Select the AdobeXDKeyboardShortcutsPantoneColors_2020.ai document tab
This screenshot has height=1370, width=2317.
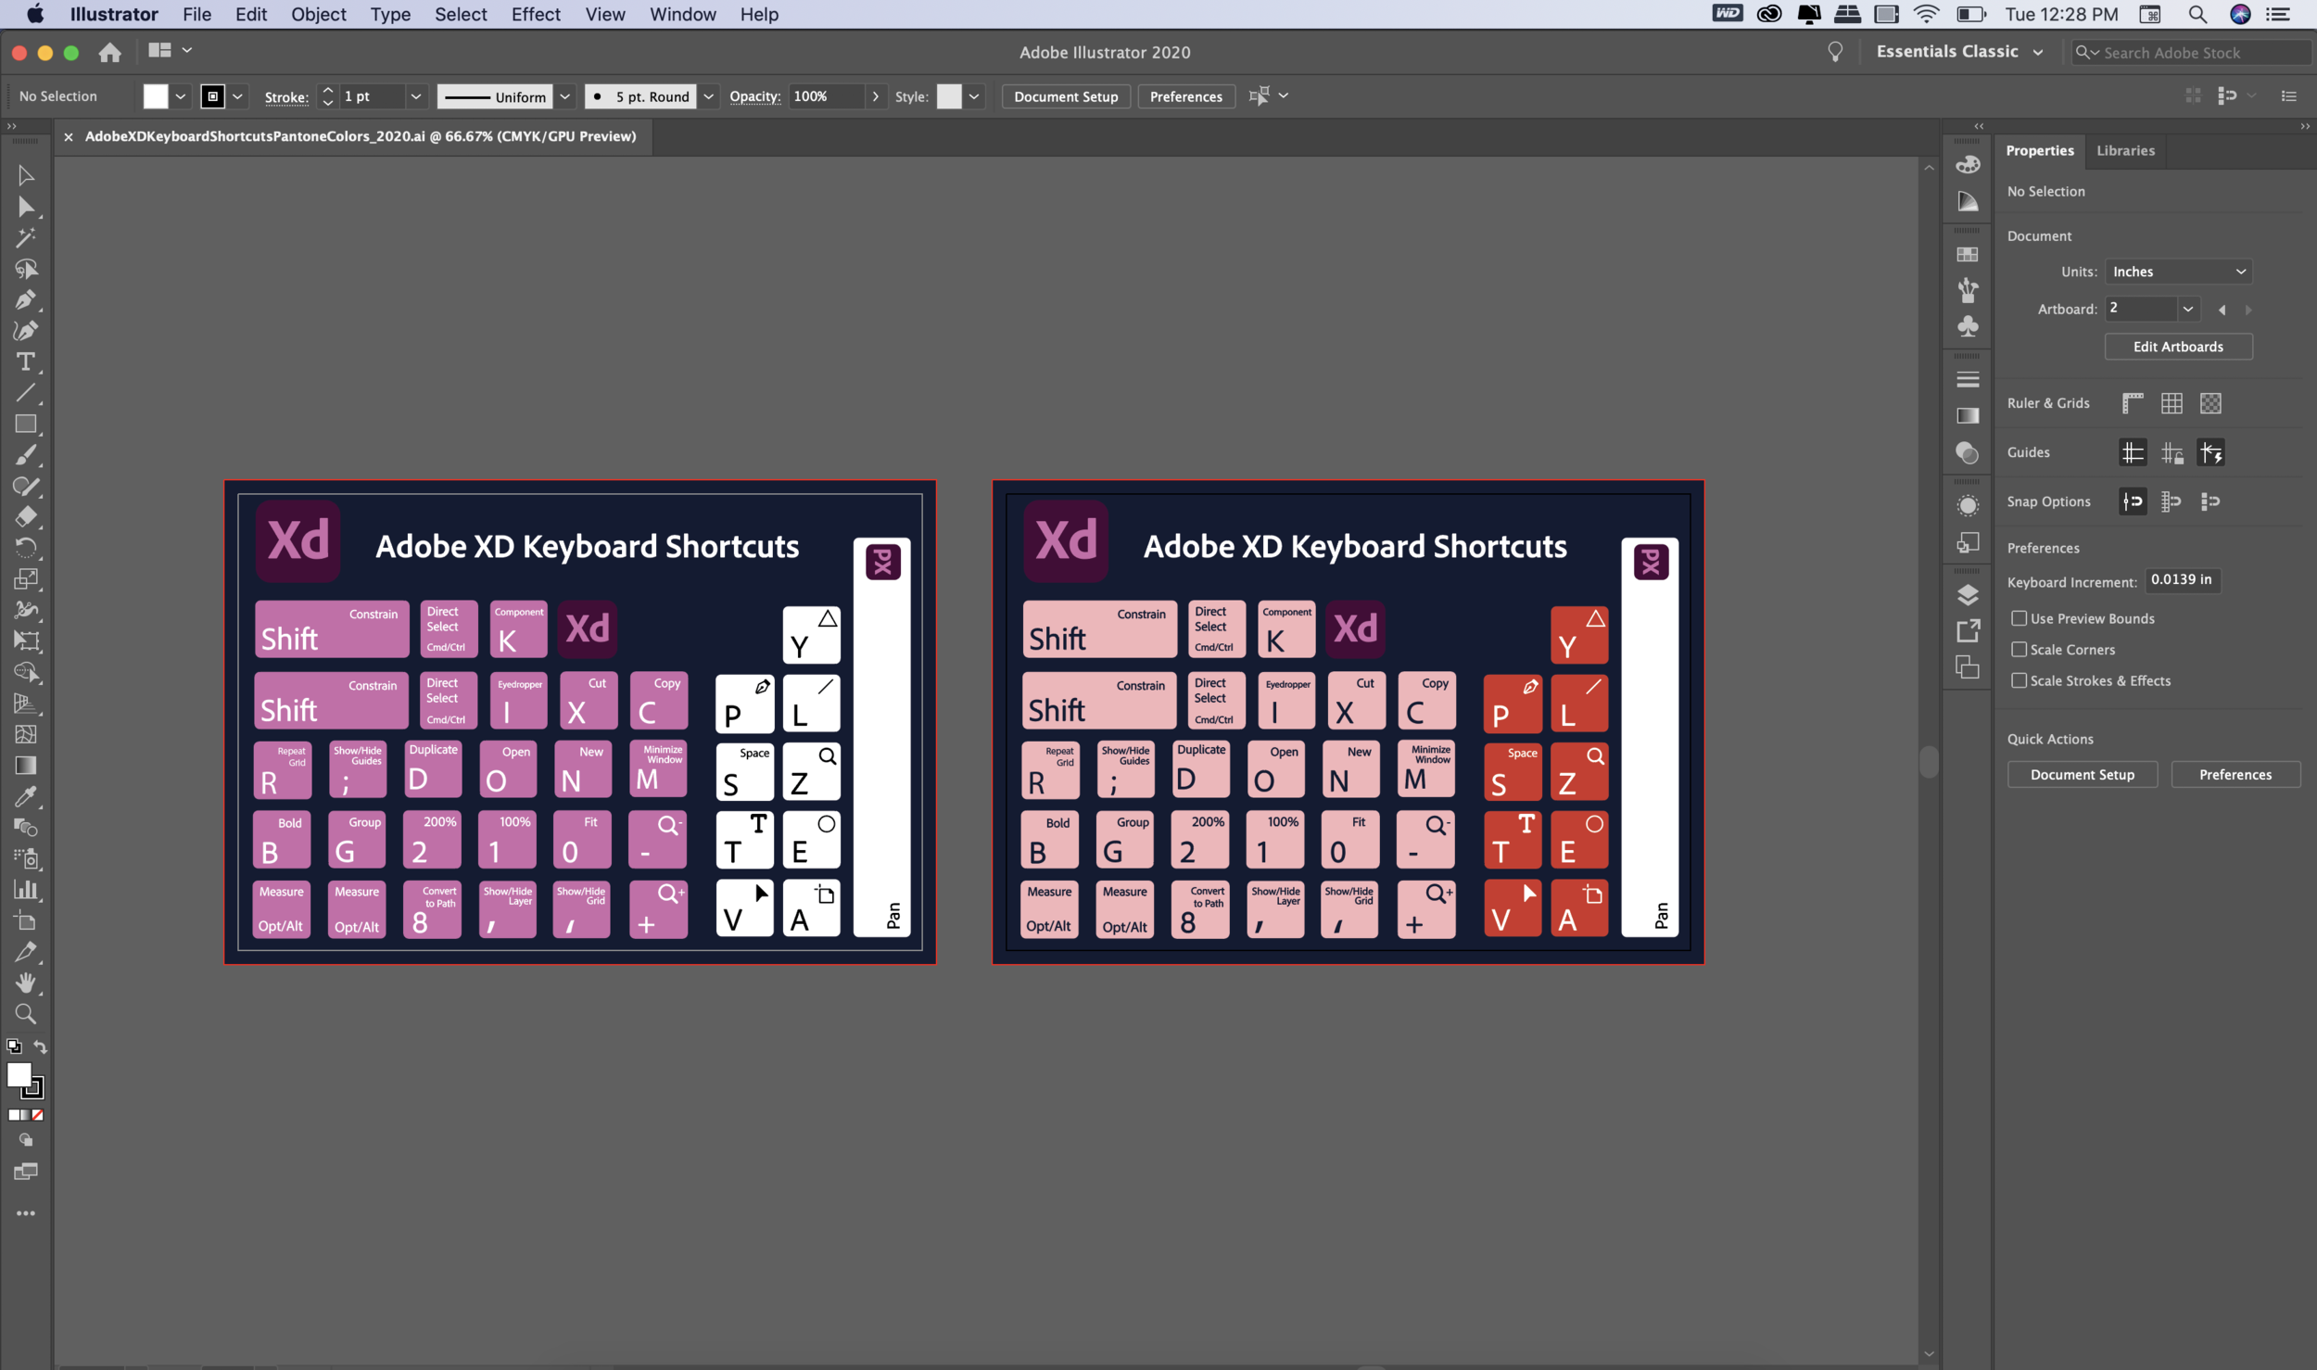pyautogui.click(x=361, y=136)
